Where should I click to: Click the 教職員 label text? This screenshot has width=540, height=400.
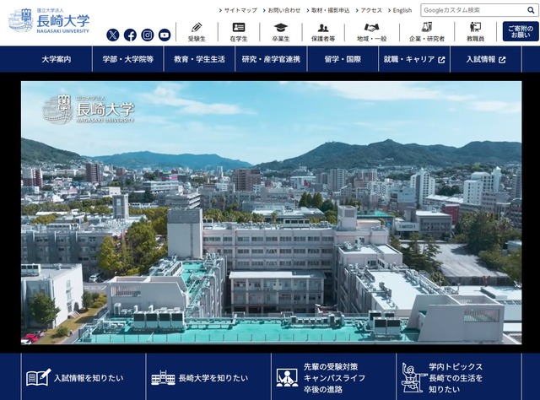475,39
